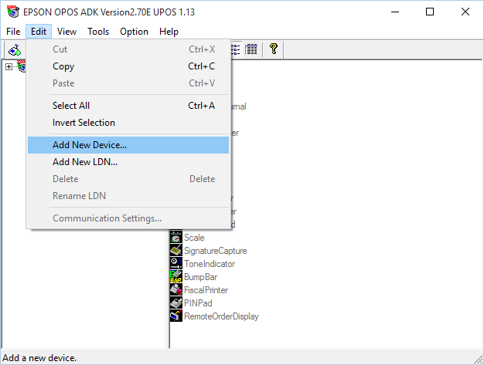The width and height of the screenshot is (484, 365).
Task: Select the PINPad device icon
Action: coord(176,303)
